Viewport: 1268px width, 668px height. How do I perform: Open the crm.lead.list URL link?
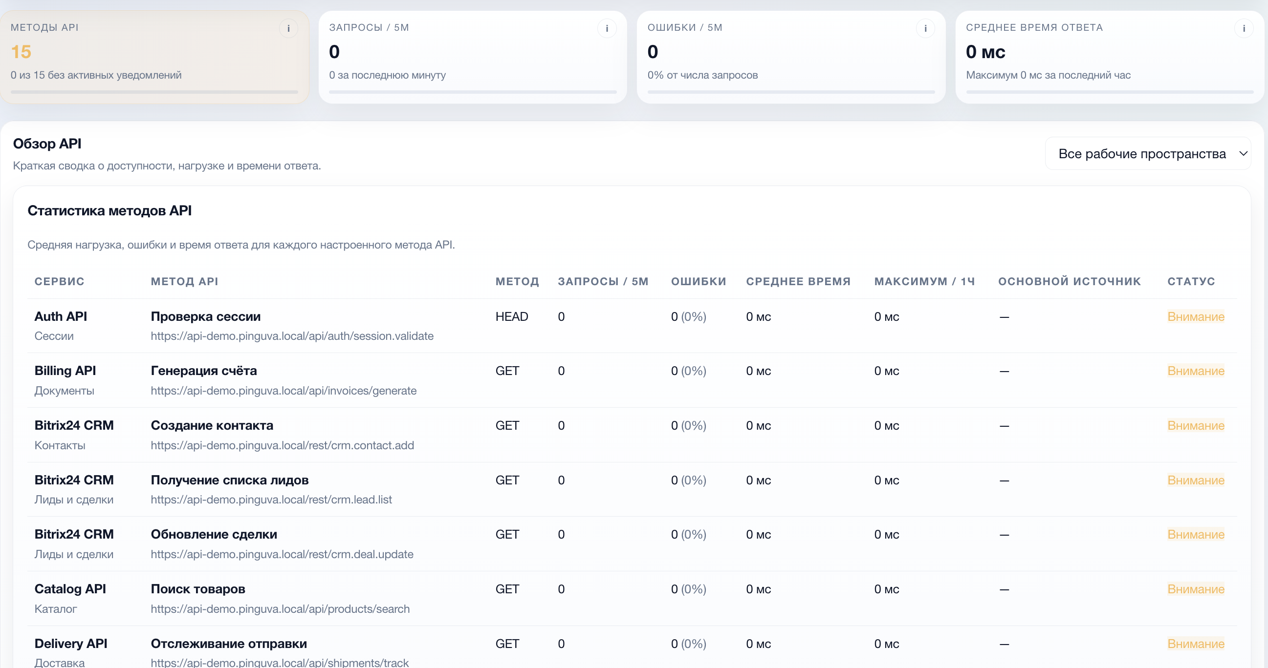[x=271, y=500]
